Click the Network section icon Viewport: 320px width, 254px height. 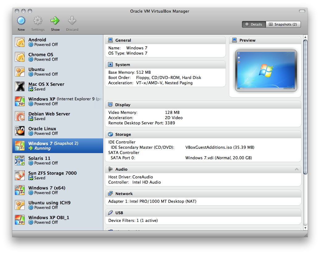pos(110,194)
